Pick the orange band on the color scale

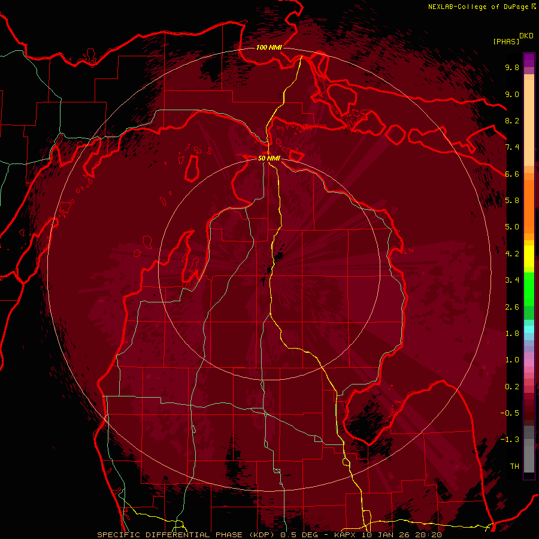coord(529,206)
